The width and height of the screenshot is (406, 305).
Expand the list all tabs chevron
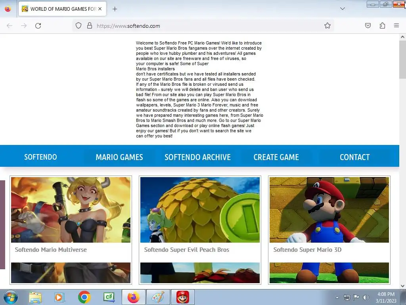pyautogui.click(x=342, y=9)
